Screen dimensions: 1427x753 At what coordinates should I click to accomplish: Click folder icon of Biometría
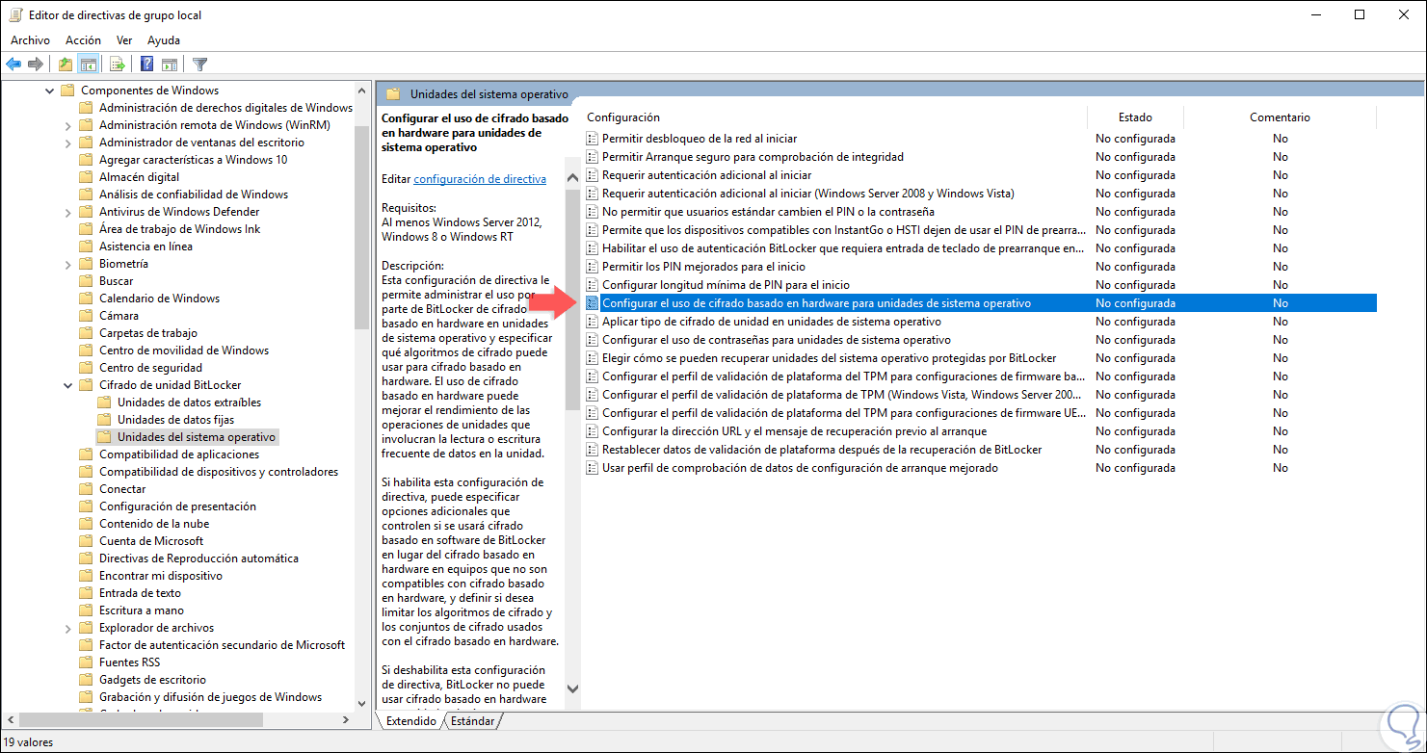pyautogui.click(x=87, y=264)
